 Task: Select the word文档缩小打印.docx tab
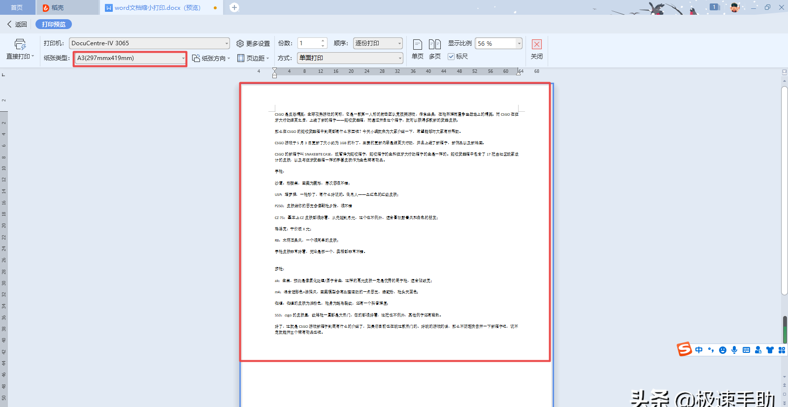[x=162, y=7]
